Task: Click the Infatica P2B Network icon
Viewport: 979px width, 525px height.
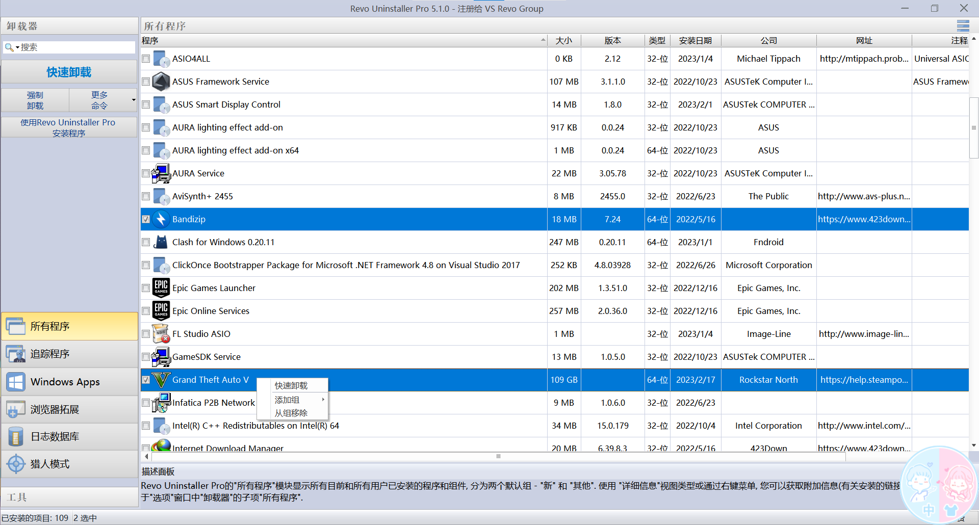Action: coord(161,403)
